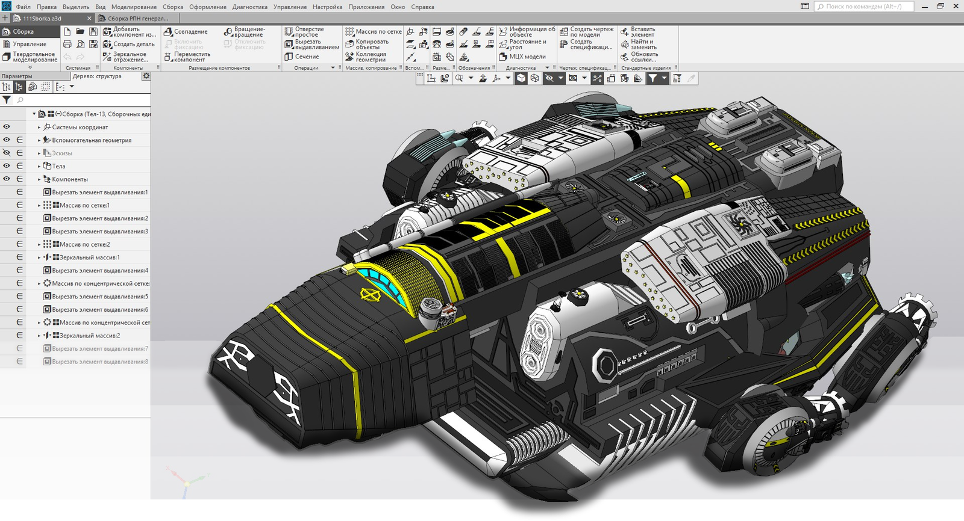Click the Массив по сетке tool in ribbon

[373, 32]
